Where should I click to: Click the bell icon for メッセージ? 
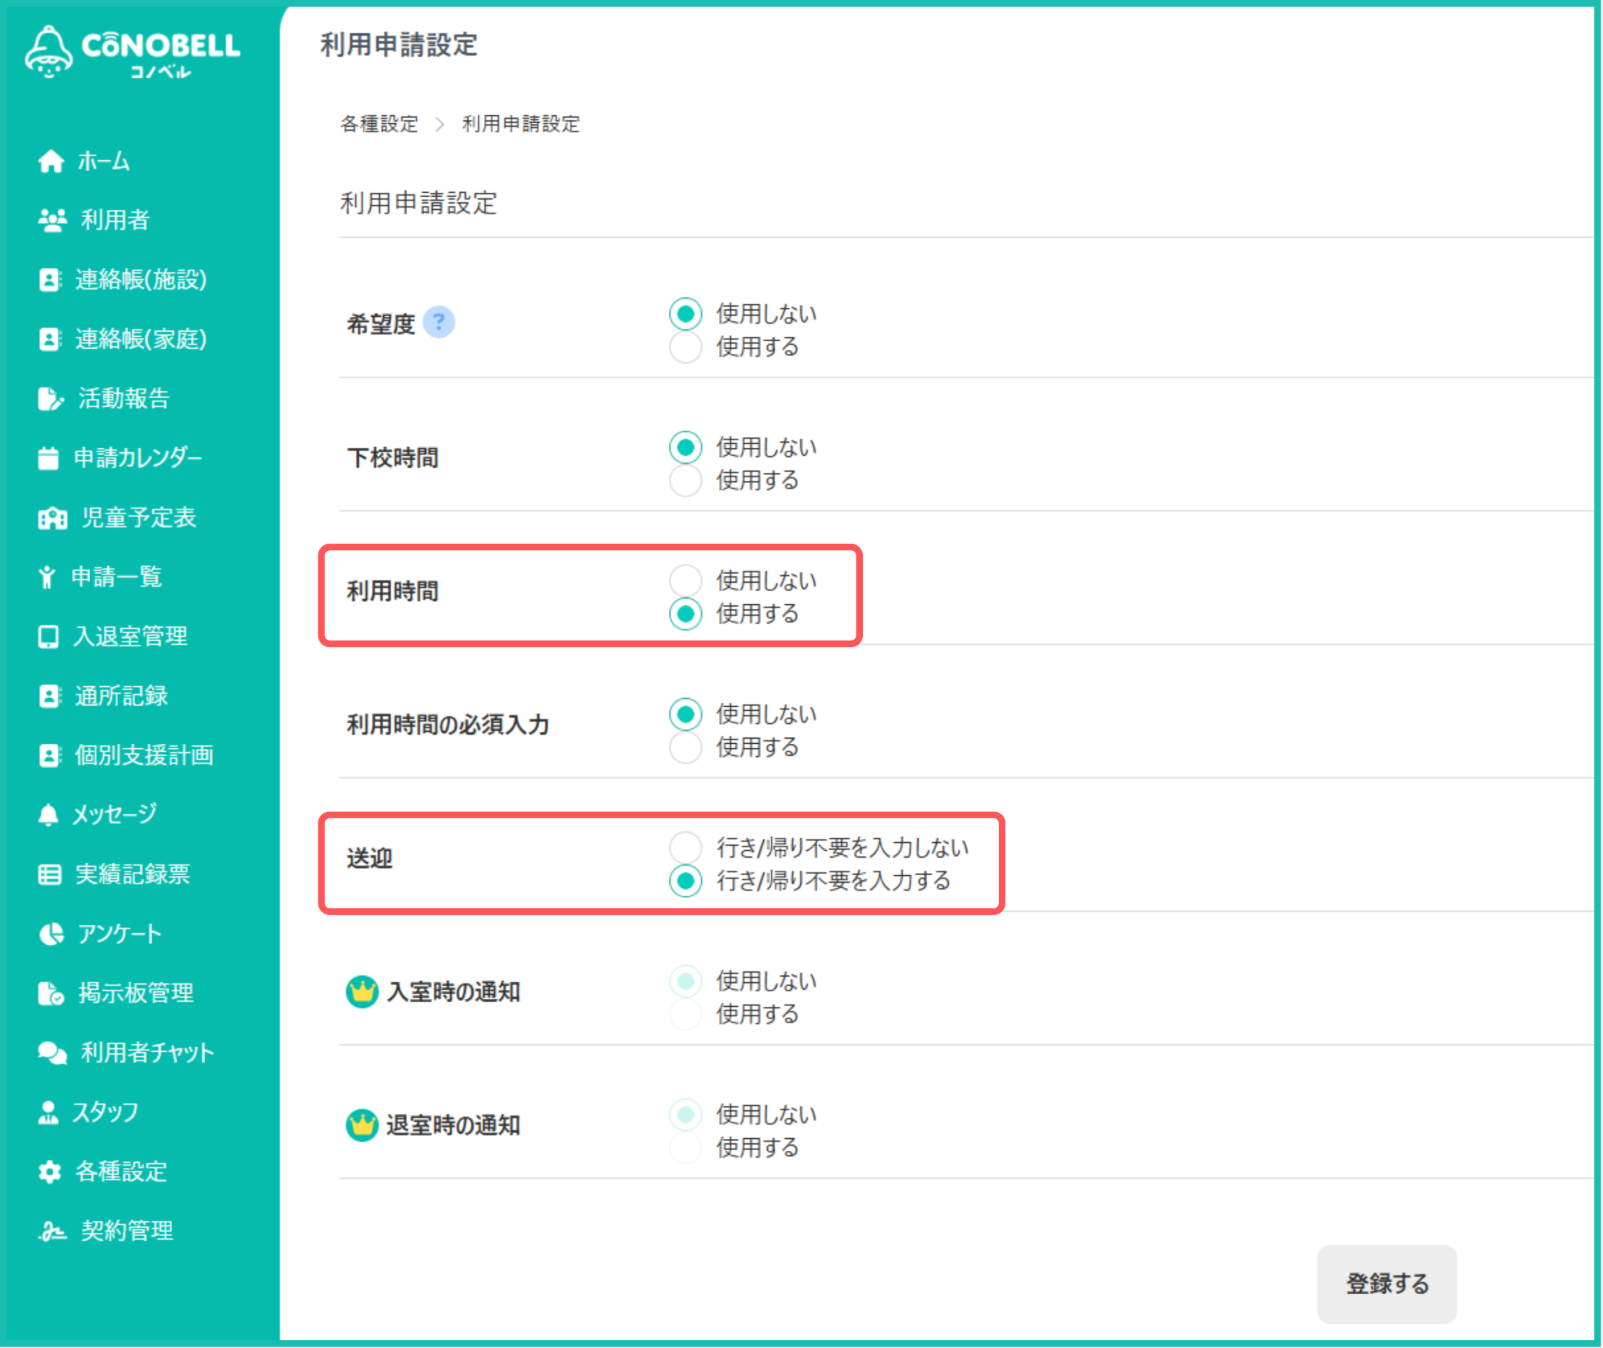[48, 815]
